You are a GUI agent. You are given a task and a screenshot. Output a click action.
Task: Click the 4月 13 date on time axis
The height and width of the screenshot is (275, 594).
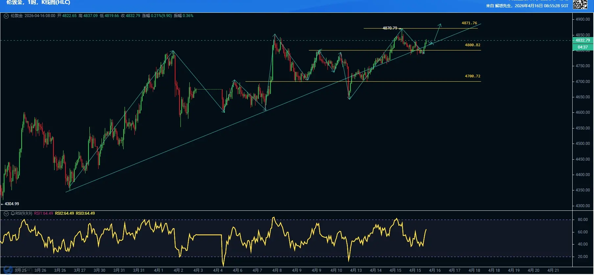(356, 270)
